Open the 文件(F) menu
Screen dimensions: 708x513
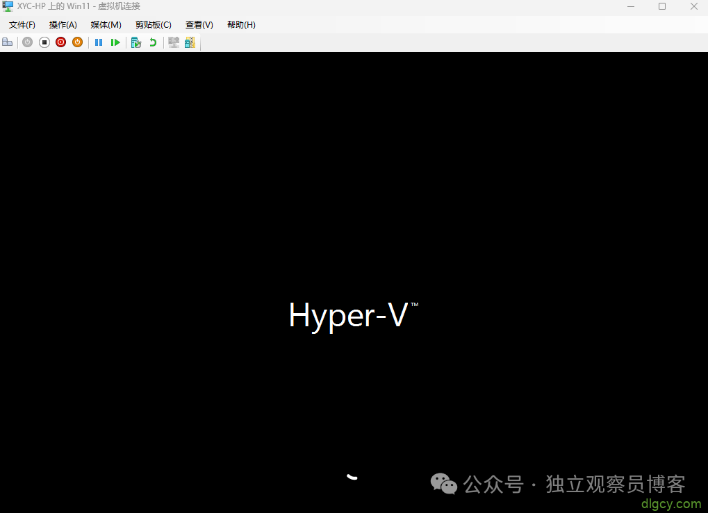point(22,24)
